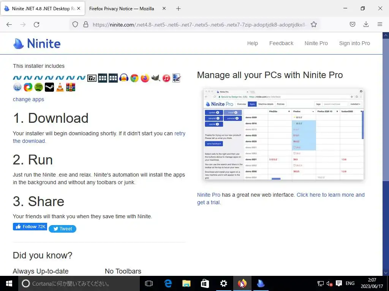Image resolution: width=389 pixels, height=291 pixels.
Task: Click the Ninite installer taskbar icon
Action: (261, 283)
